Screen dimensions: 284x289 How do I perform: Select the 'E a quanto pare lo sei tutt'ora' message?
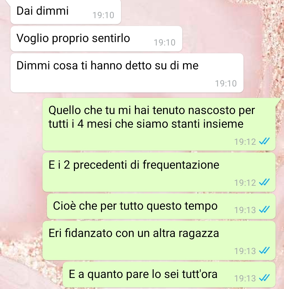tap(169, 275)
